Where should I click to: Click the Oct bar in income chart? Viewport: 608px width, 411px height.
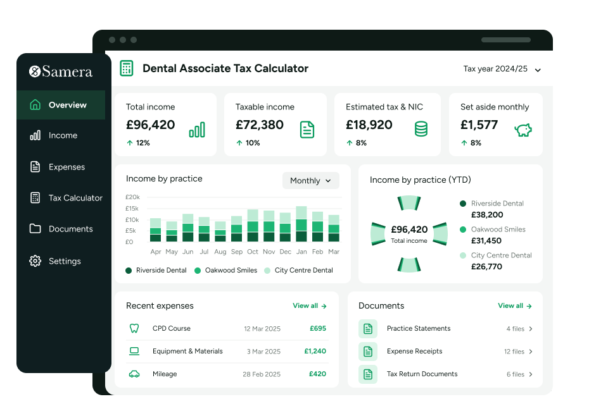coord(253,226)
